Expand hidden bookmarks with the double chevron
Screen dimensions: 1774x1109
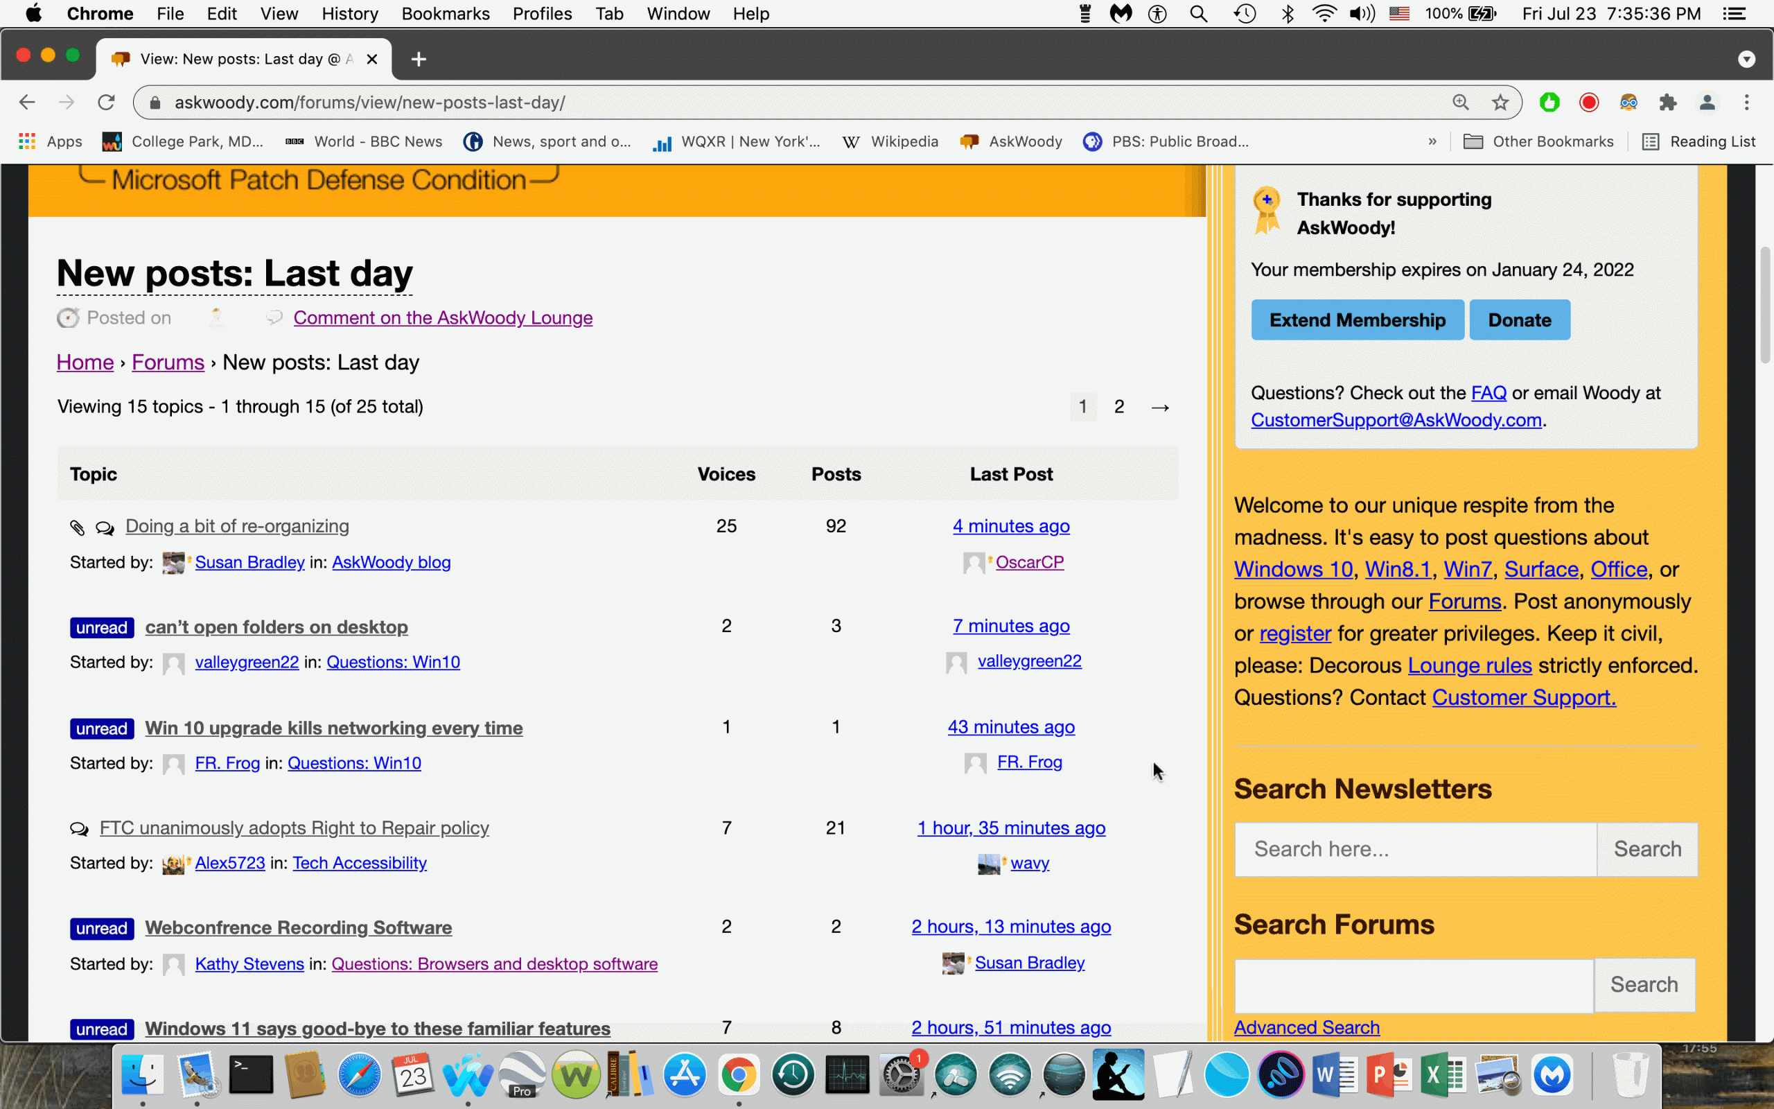click(x=1432, y=141)
